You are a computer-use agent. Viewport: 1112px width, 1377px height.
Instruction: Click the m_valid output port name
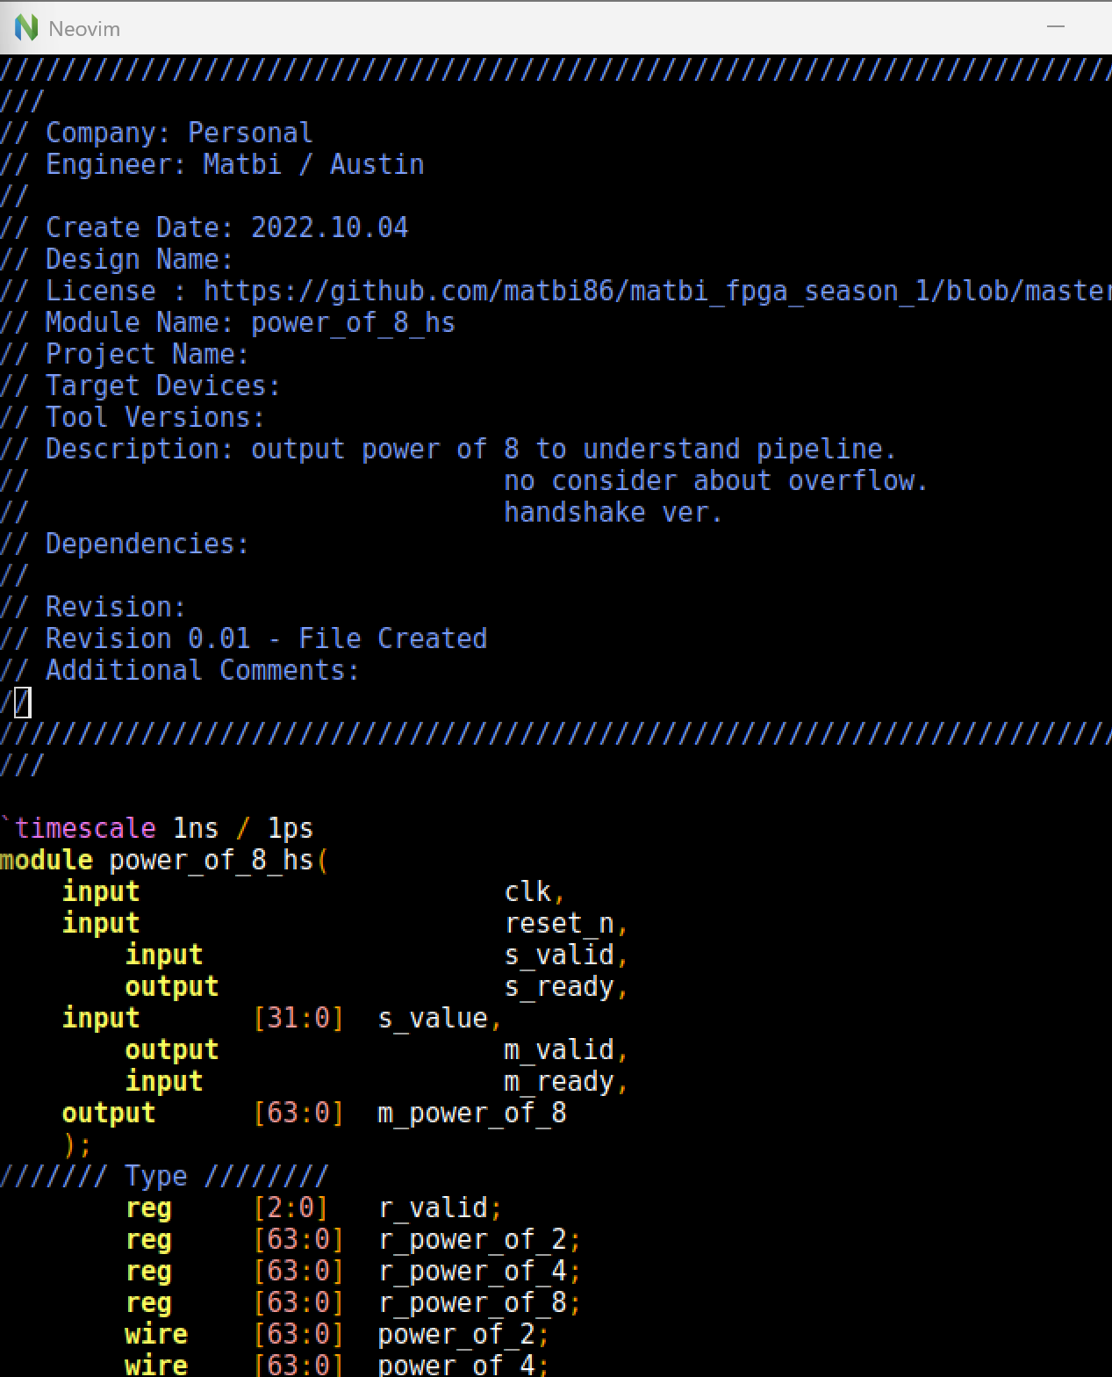(x=559, y=1049)
